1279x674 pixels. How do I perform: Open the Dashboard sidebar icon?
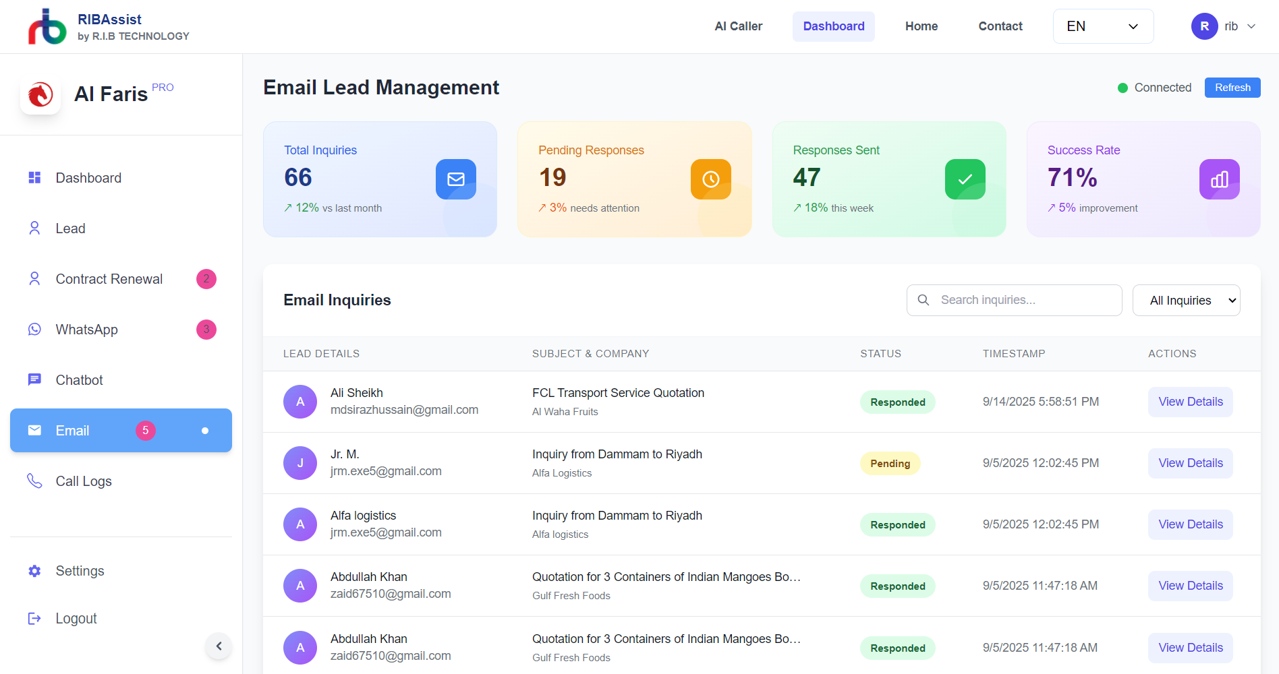(34, 177)
